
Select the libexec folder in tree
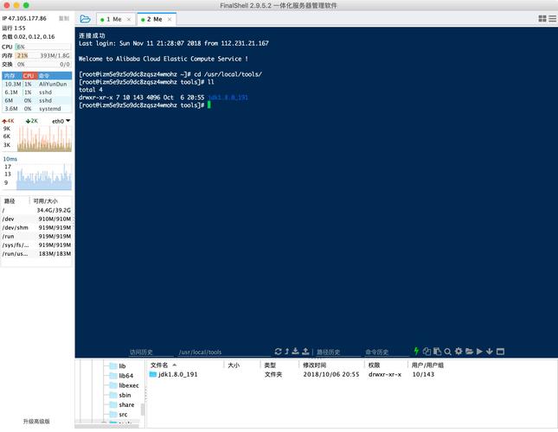(125, 385)
